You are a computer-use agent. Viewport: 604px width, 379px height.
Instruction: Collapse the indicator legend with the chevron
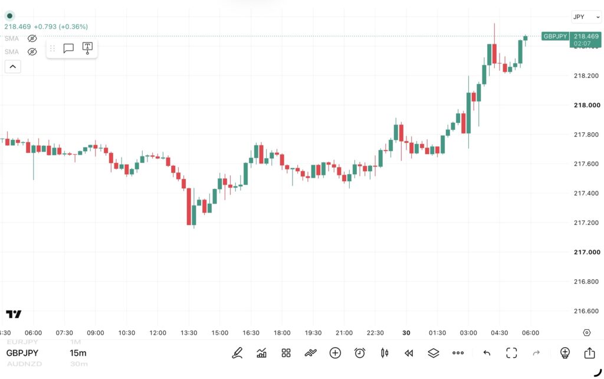[x=13, y=67]
